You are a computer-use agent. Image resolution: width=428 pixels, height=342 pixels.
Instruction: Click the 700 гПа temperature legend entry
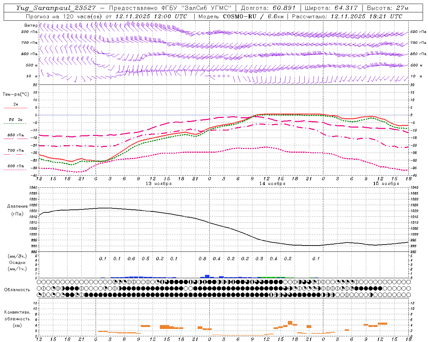click(x=16, y=151)
